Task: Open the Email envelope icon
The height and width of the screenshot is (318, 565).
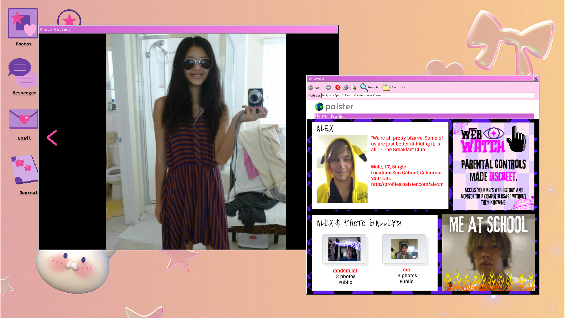Action: tap(24, 119)
